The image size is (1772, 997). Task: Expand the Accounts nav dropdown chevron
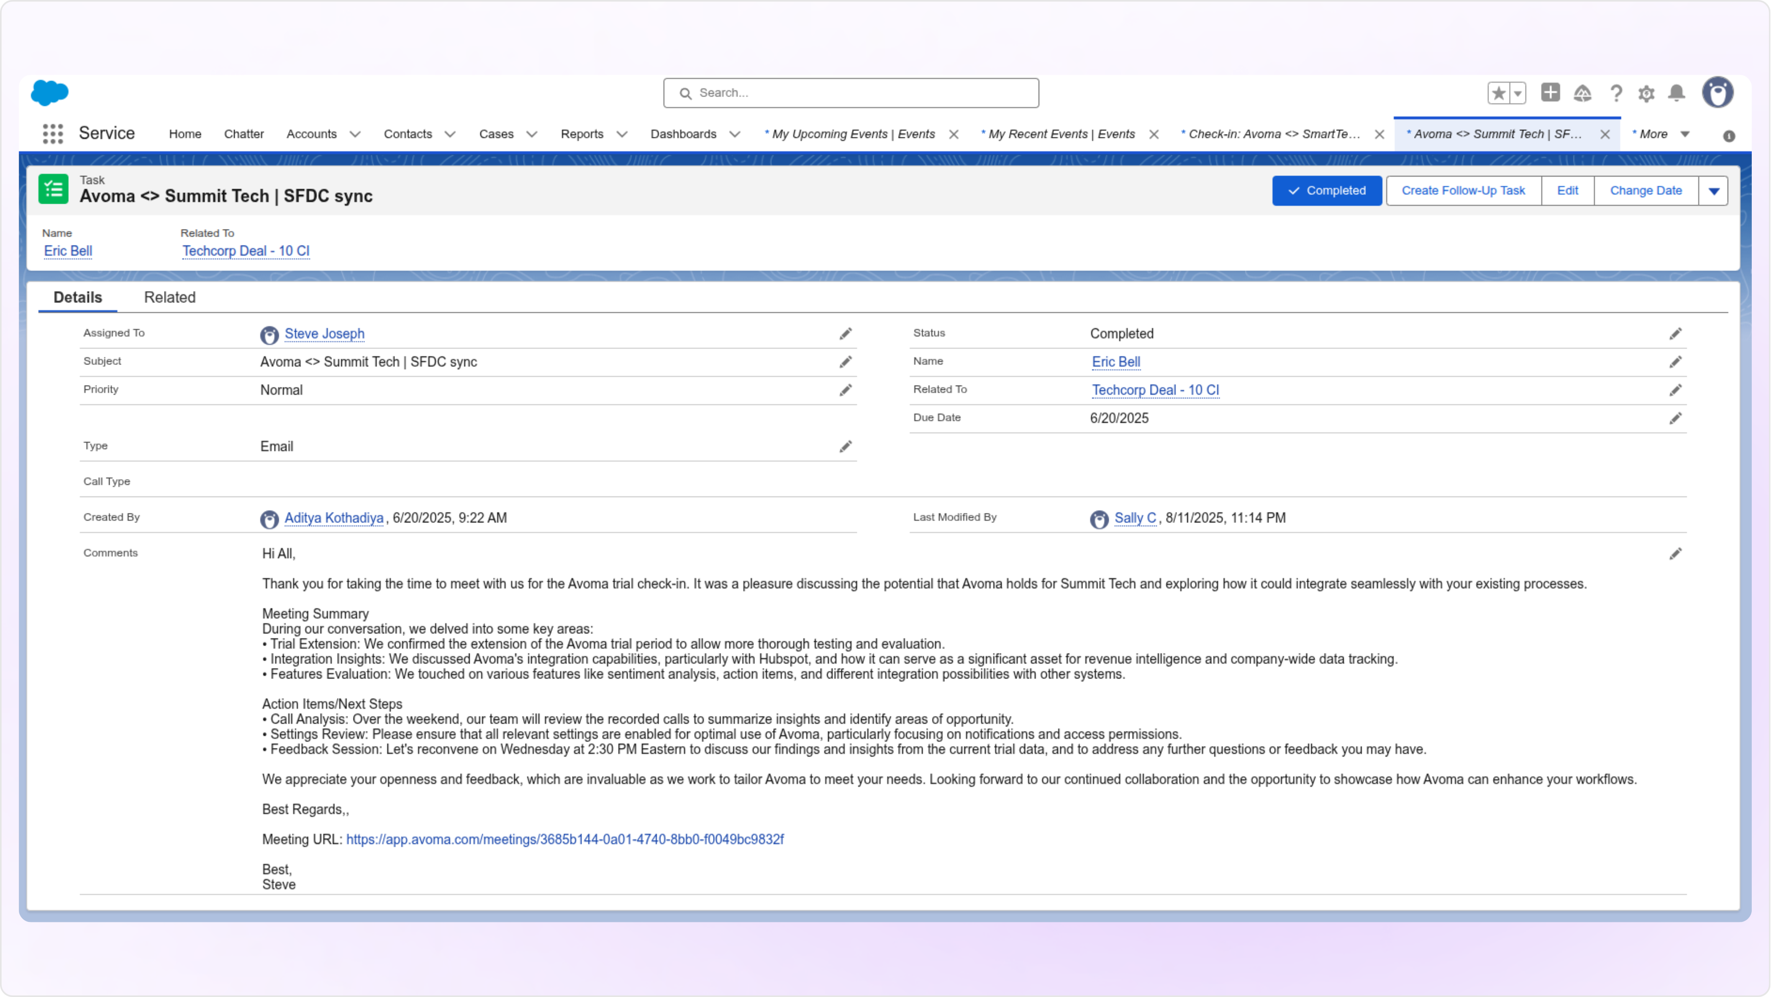355,134
